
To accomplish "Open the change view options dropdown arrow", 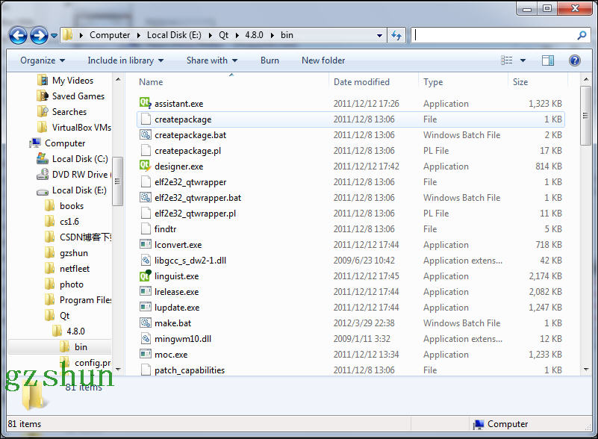I will tap(523, 60).
